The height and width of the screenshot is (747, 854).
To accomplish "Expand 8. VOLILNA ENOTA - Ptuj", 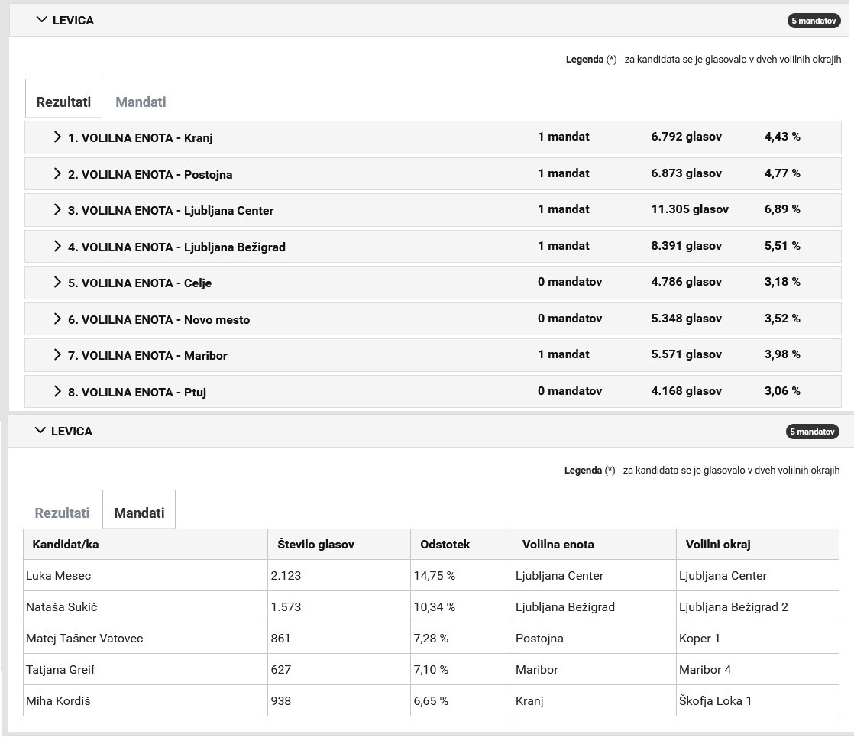I will 433,392.
